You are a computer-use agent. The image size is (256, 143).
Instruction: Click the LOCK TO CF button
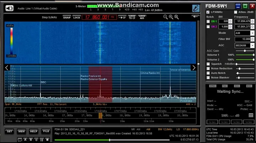coord(132,17)
